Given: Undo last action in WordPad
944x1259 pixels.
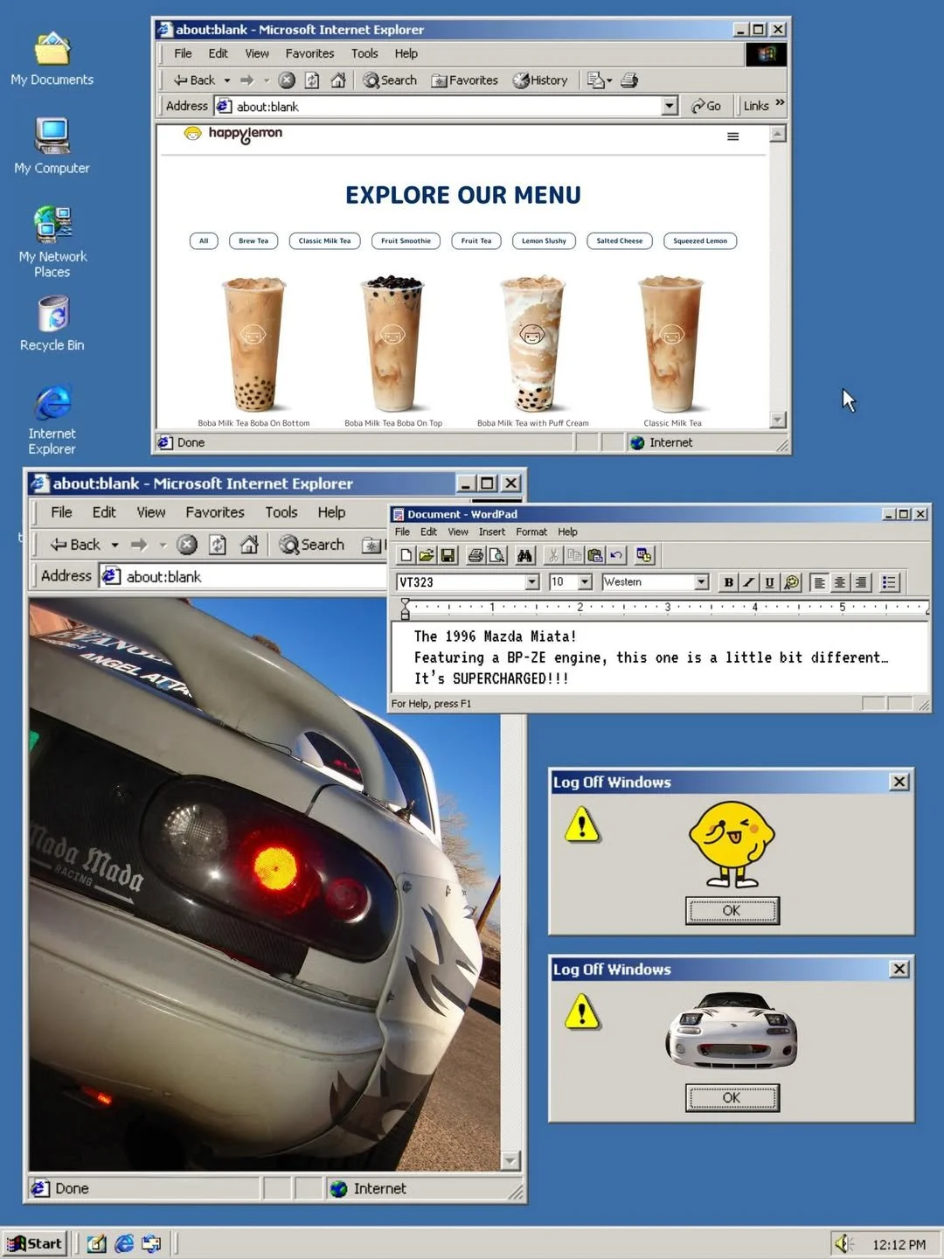Looking at the screenshot, I should 616,555.
